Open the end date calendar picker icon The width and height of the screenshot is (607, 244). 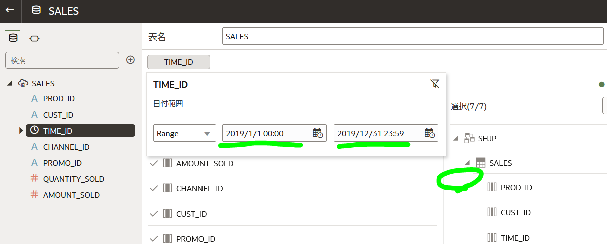pos(429,133)
